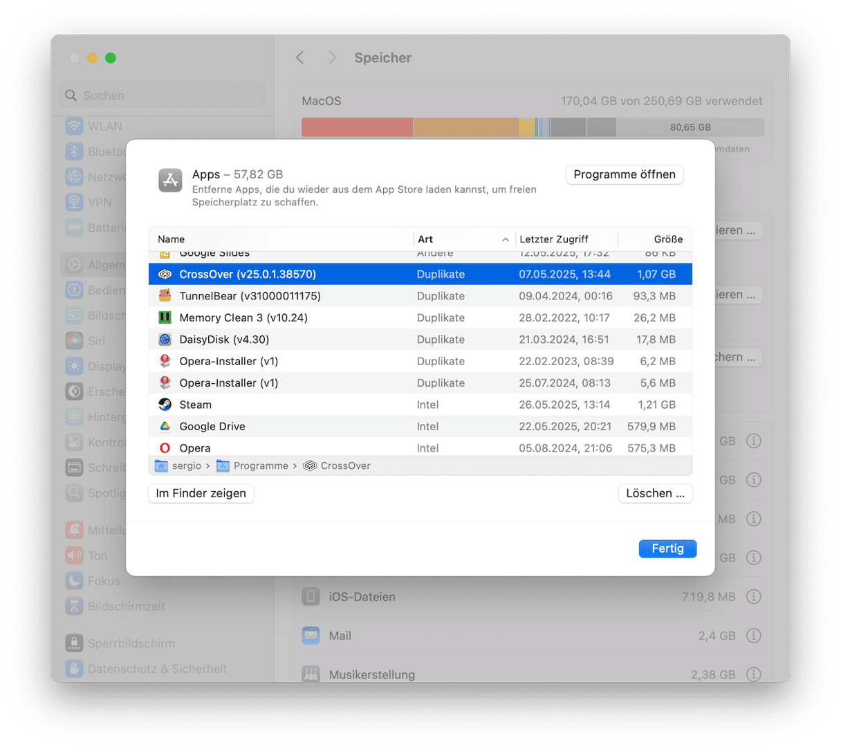Toggle sort order on the Art column

tap(464, 239)
